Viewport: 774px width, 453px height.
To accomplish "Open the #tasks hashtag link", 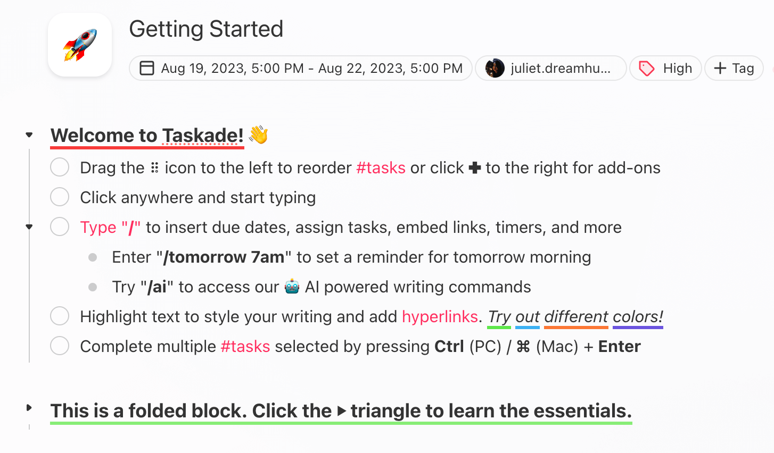I will click(381, 167).
